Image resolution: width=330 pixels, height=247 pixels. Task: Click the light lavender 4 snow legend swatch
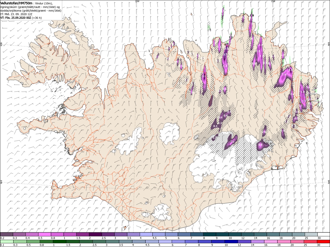(146, 234)
